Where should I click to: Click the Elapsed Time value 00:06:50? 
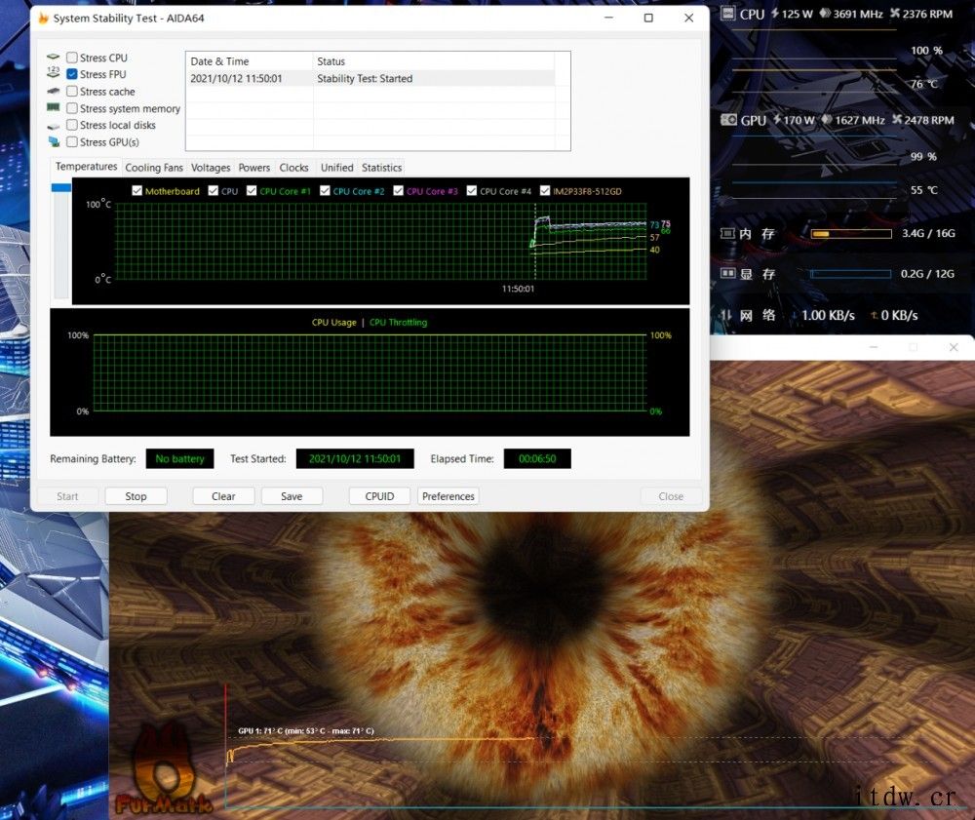pyautogui.click(x=537, y=459)
